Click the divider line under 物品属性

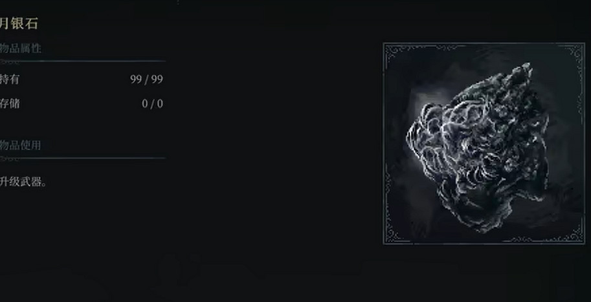pos(83,61)
